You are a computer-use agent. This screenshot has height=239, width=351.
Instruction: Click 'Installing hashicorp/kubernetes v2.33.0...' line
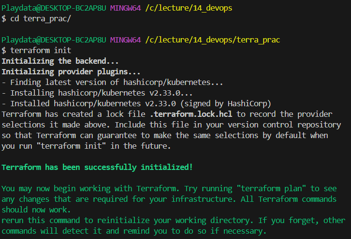click(97, 93)
